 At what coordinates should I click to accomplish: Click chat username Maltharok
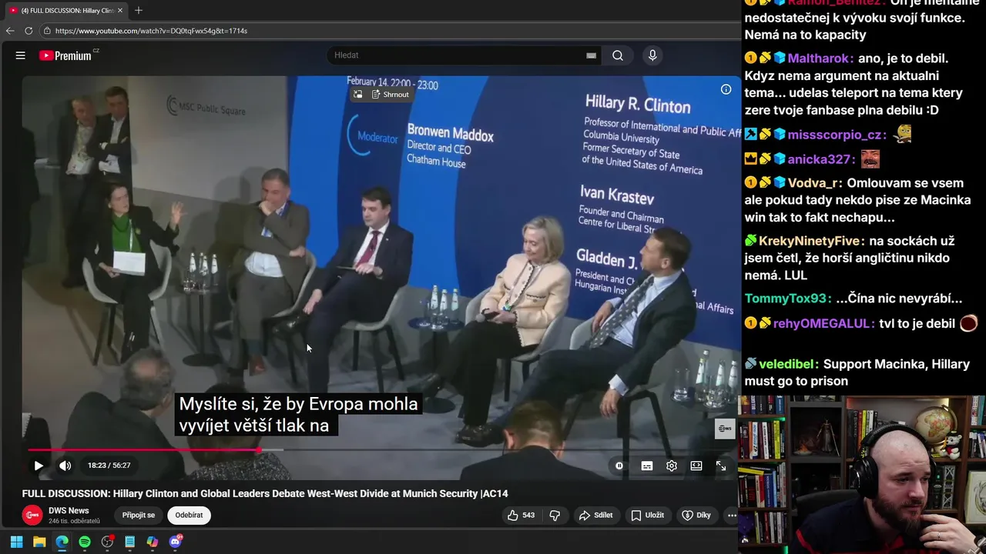coord(818,58)
